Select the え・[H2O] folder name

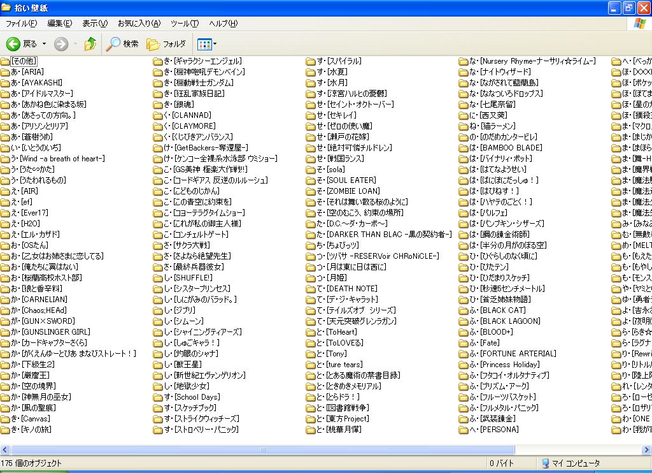pos(25,223)
